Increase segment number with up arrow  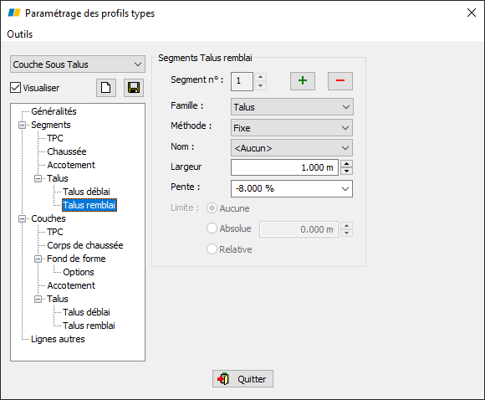click(260, 77)
